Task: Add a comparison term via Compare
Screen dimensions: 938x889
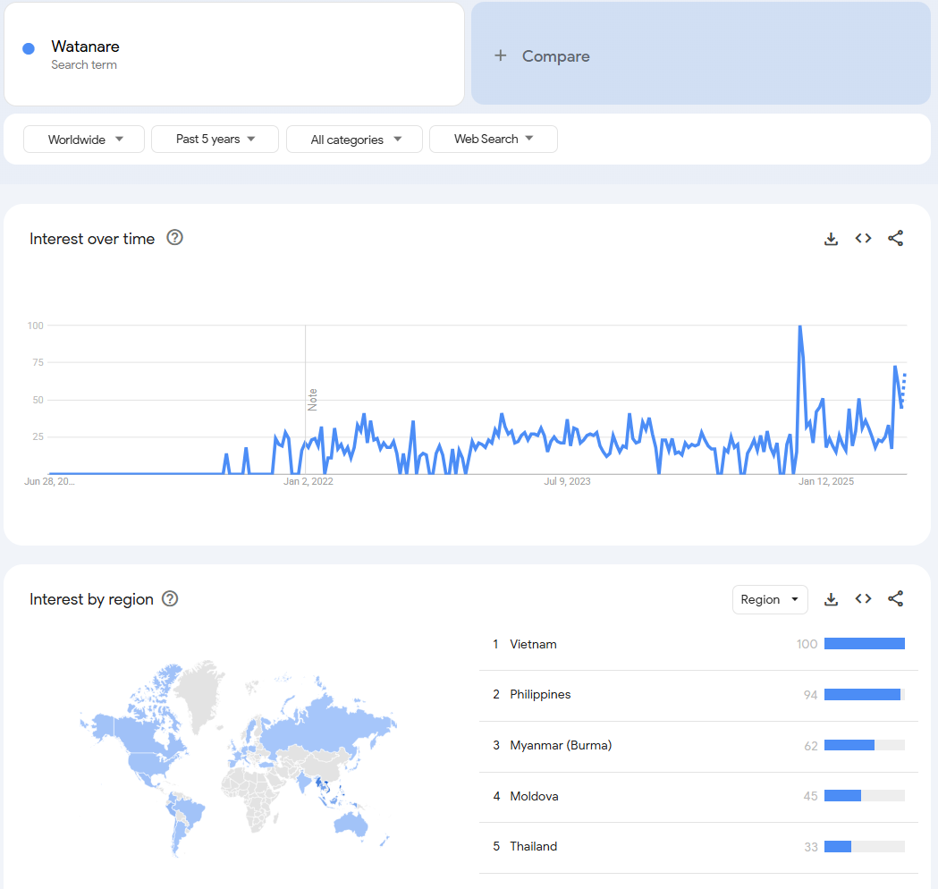Action: click(700, 54)
